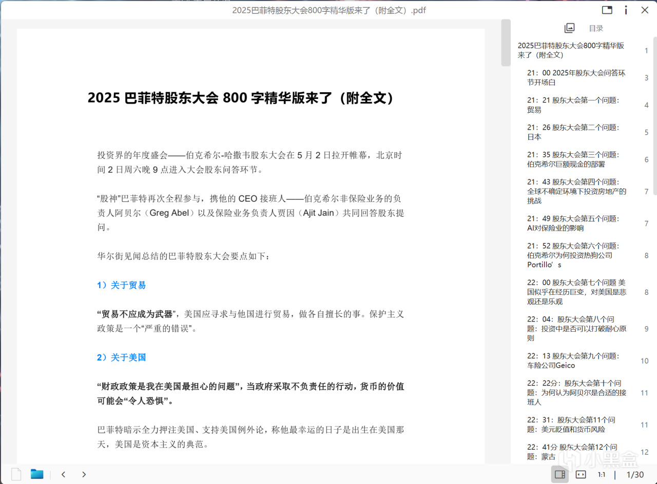Screen dimensions: 657x484
Task: Click the 1/30 page indicator
Action: click(635, 475)
